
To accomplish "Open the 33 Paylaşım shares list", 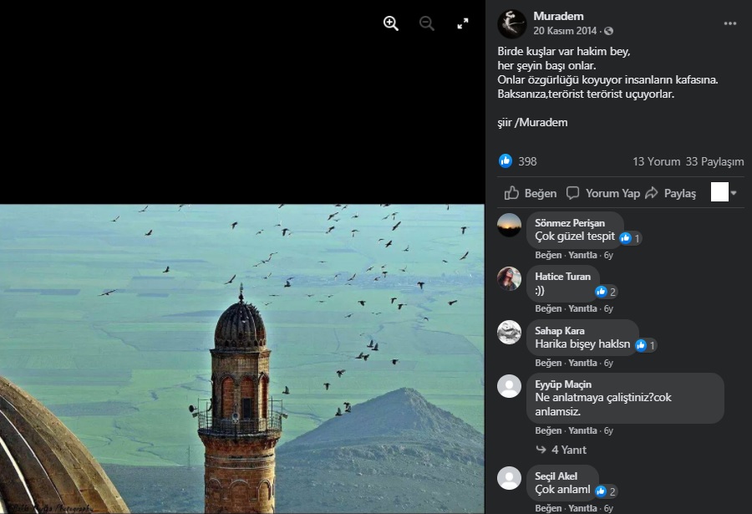I will coord(714,161).
